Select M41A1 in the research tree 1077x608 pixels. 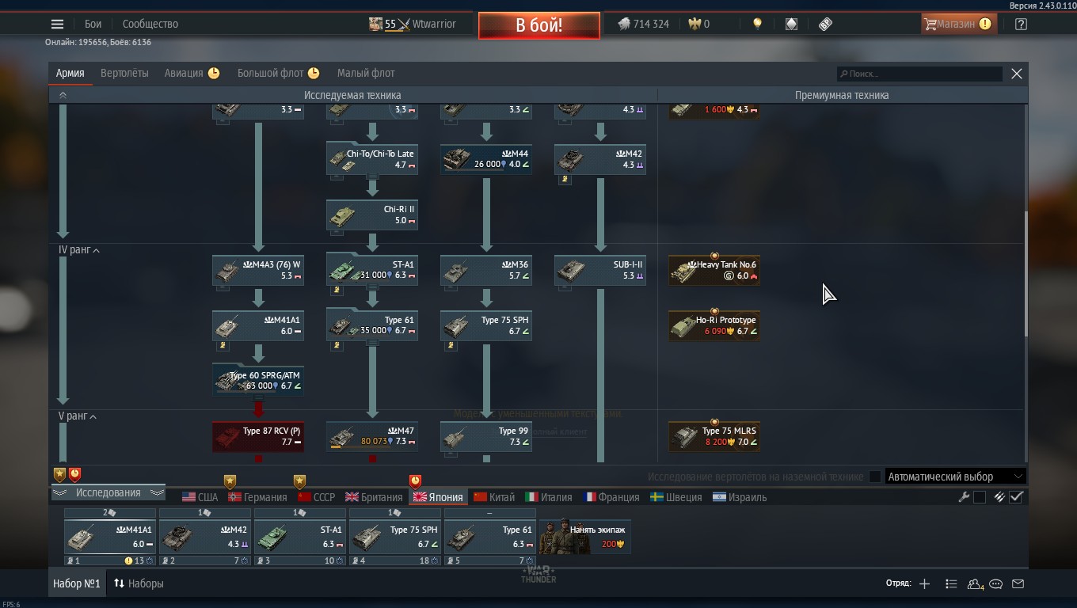[258, 325]
